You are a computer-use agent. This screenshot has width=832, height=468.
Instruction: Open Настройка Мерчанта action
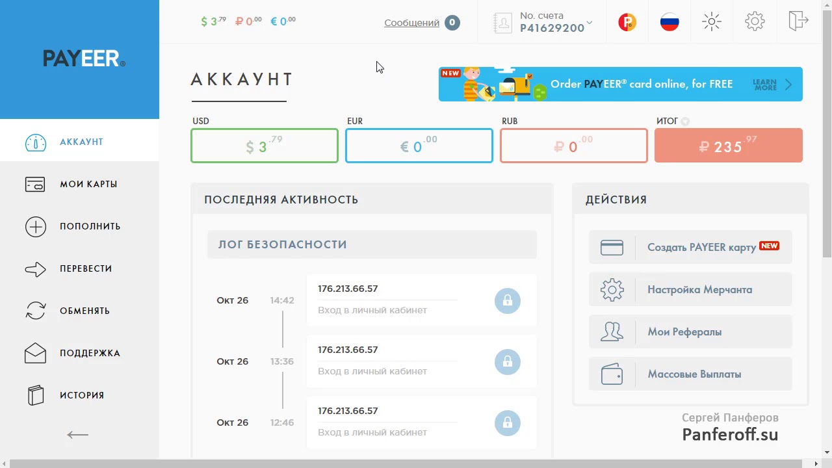coord(690,290)
